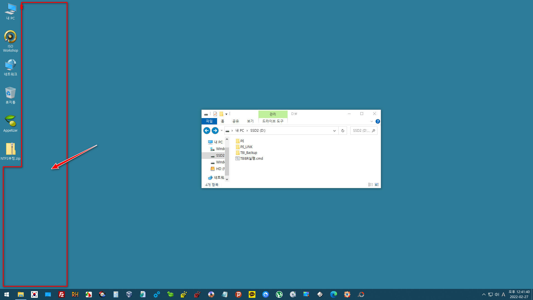
Task: Select the 네트워크 desktop icon
Action: (x=10, y=67)
